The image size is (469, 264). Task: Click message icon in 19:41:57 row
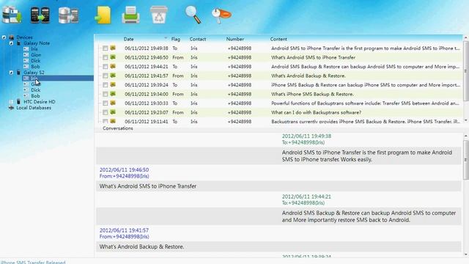pyautogui.click(x=113, y=76)
